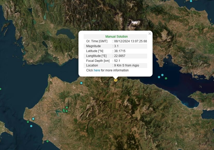Image resolution: width=214 pixels, height=150 pixels.
Task: Click the location text '9 Km S from Aigio'
Action: pos(126,65)
